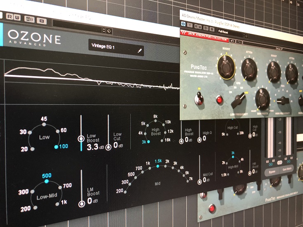Click the Waves redo arrow in PuigTec toolbar
Image resolution: width=303 pixels, height=227 pixels.
click(x=239, y=42)
